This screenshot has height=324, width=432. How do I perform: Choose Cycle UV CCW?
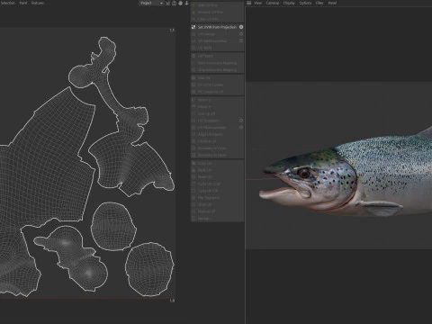(x=218, y=184)
